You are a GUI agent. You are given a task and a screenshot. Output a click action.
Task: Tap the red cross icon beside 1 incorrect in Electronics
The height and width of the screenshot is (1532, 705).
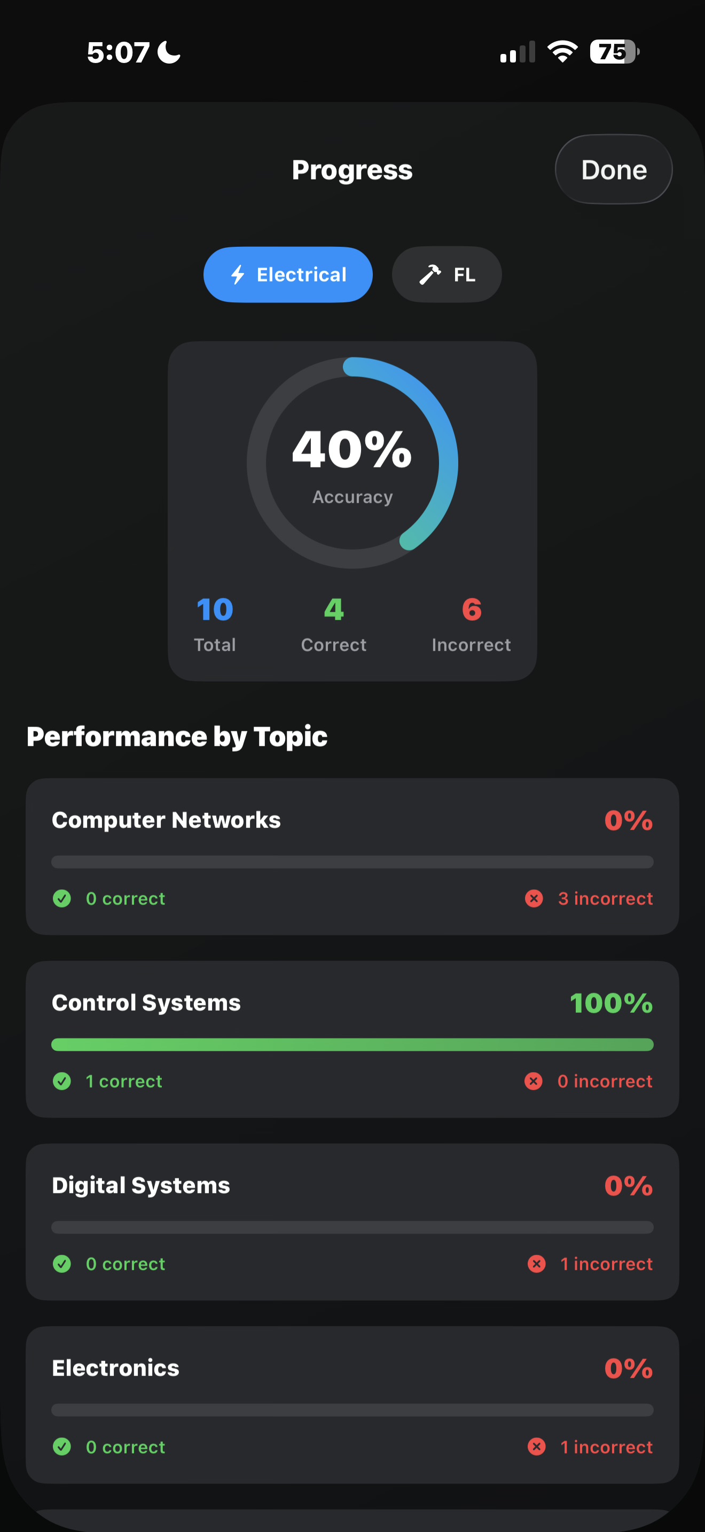point(537,1447)
